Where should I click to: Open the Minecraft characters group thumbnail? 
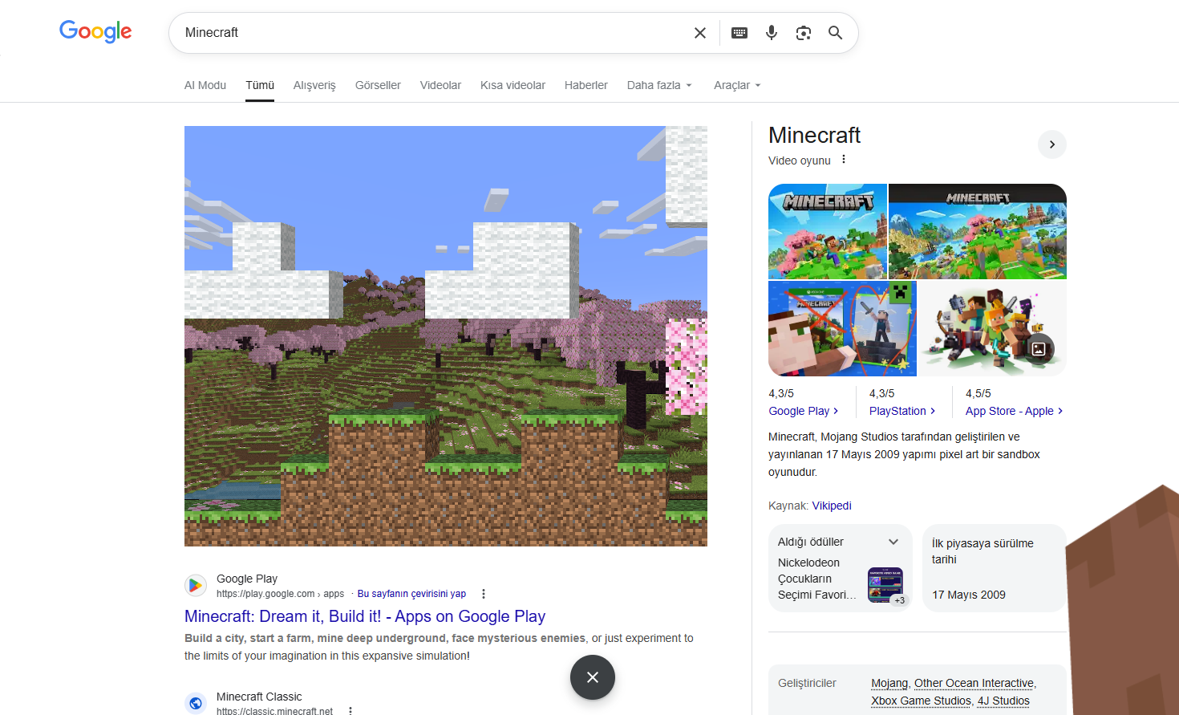coord(992,328)
